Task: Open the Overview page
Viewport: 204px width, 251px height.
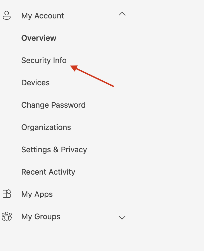Action: (x=39, y=38)
